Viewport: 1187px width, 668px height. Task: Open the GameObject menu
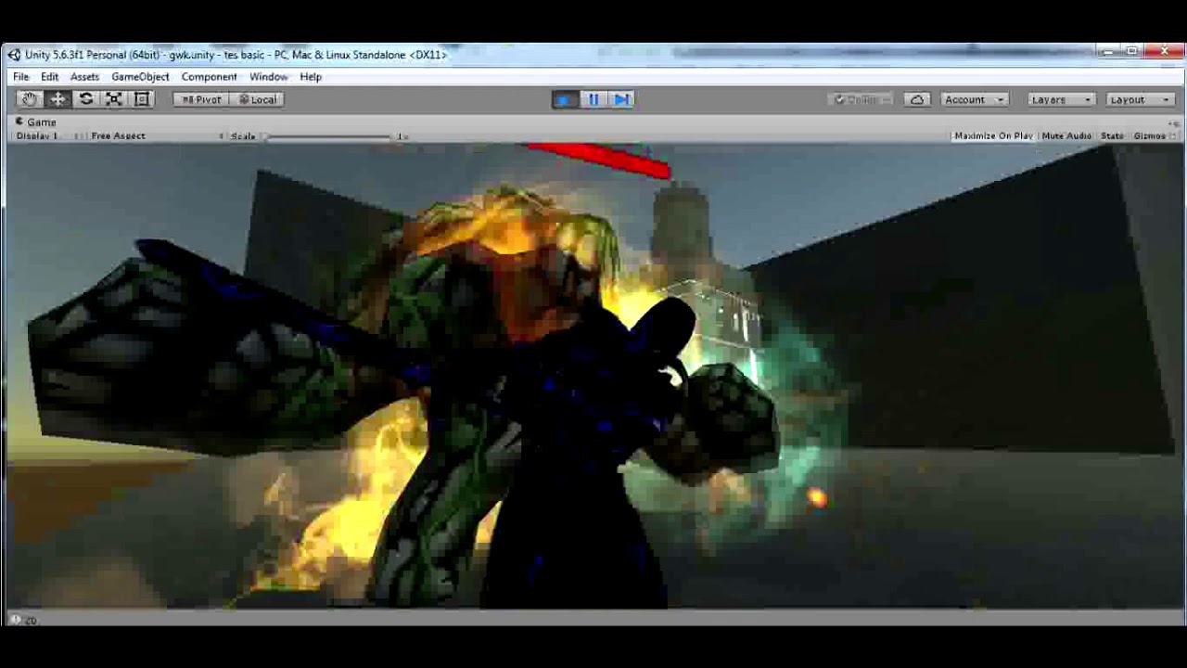140,77
